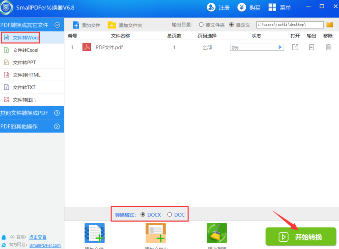Click the 注册 text button
The image size is (339, 249).
click(224, 8)
